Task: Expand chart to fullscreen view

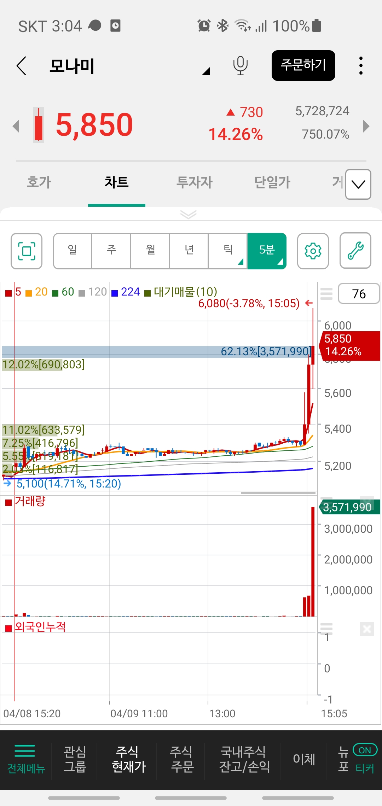Action: 27,251
